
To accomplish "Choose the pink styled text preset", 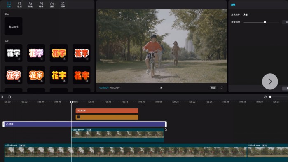I will point(36,53).
